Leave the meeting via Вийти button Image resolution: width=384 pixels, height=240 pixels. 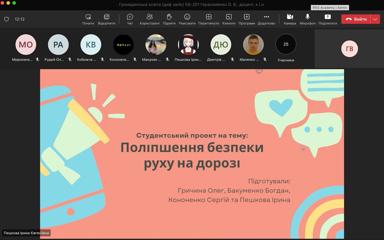[x=356, y=19]
